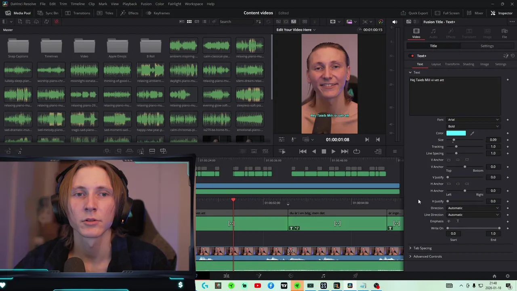Click the Quick Export button
Screen dimensions: 517x291
(x=414, y=13)
